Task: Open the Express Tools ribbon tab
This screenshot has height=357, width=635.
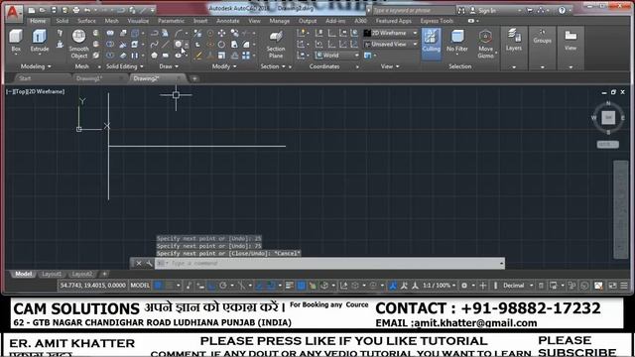Action: click(x=437, y=21)
